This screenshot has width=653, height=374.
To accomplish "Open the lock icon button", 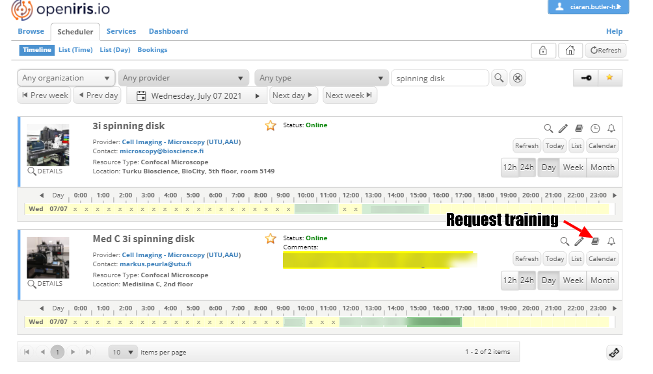I will pyautogui.click(x=542, y=50).
